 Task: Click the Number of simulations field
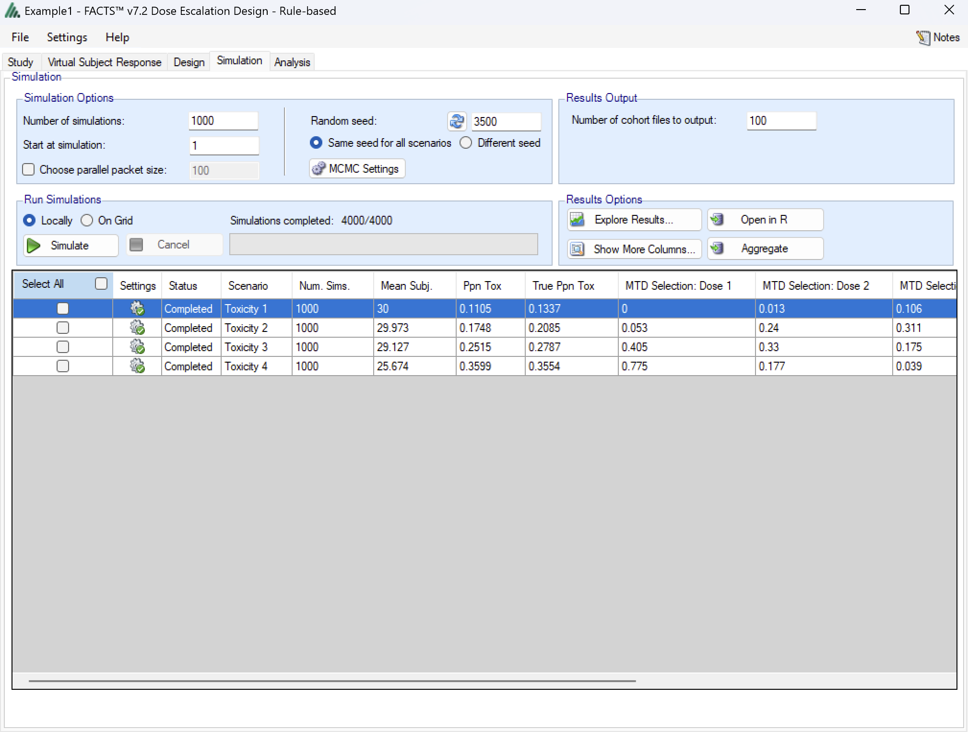[x=223, y=121]
